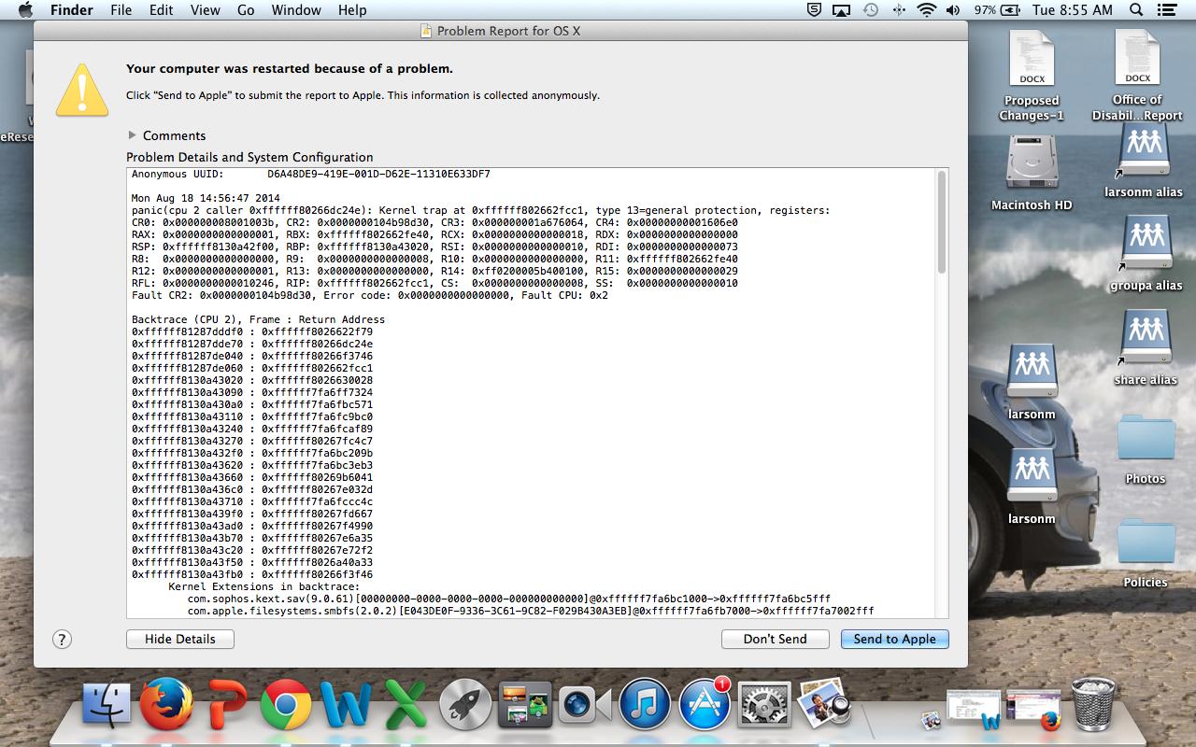Click the com.sophos.kext.sav line
This screenshot has height=747, width=1196.
(x=508, y=599)
